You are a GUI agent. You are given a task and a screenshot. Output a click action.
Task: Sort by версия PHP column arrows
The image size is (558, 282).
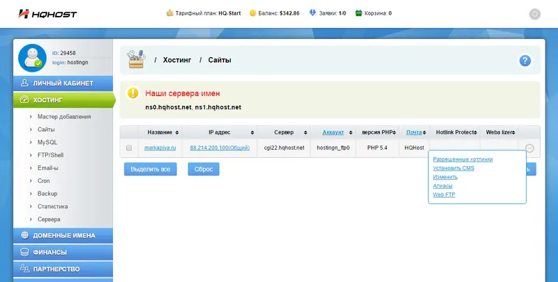pos(394,132)
